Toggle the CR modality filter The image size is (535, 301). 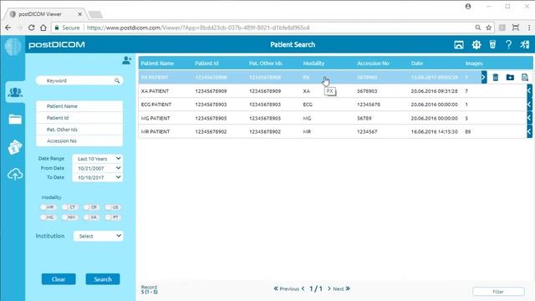point(91,207)
